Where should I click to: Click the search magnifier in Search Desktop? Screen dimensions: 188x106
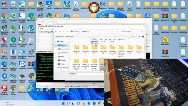[x=142, y=32]
